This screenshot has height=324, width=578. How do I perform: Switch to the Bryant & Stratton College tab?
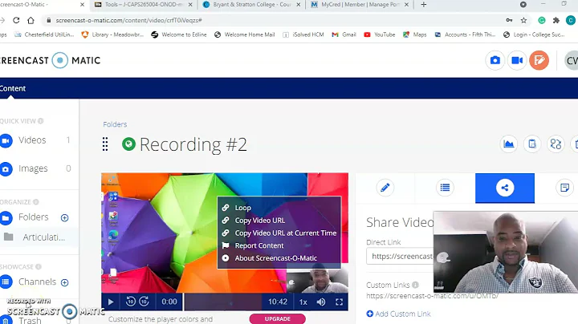[252, 5]
